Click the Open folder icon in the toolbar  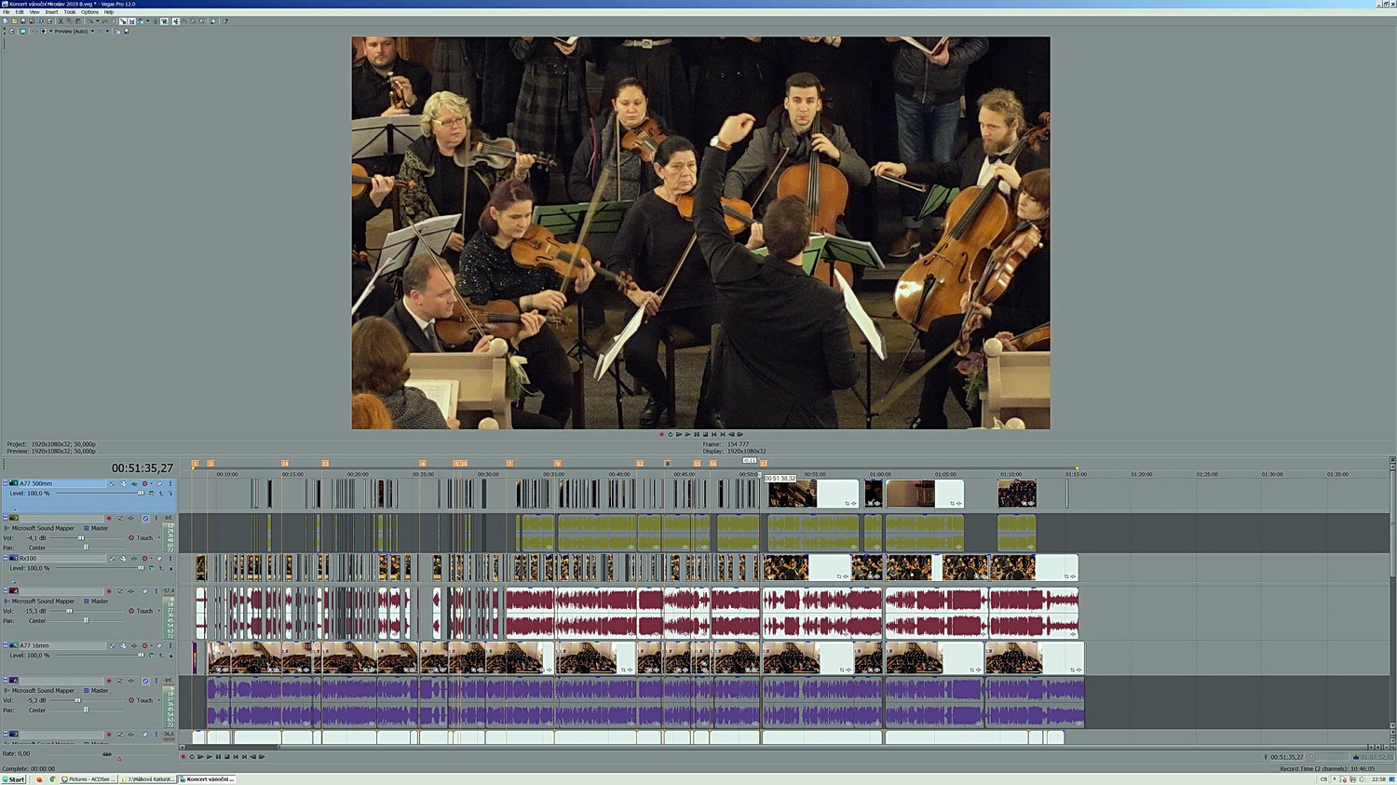coord(14,20)
